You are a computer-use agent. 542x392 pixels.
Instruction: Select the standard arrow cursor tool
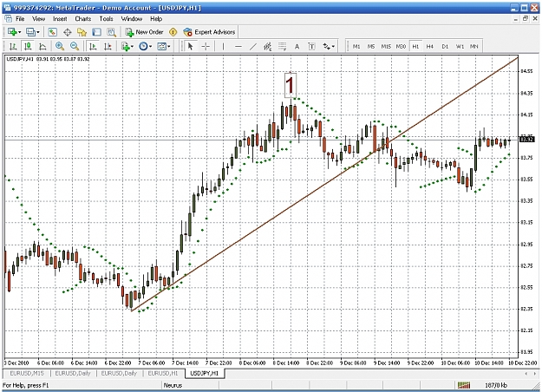click(x=190, y=46)
